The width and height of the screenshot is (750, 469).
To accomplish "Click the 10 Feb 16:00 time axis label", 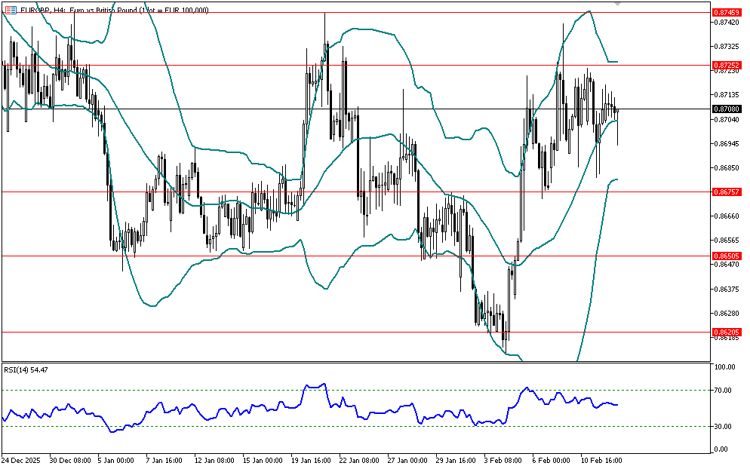I will [x=601, y=459].
